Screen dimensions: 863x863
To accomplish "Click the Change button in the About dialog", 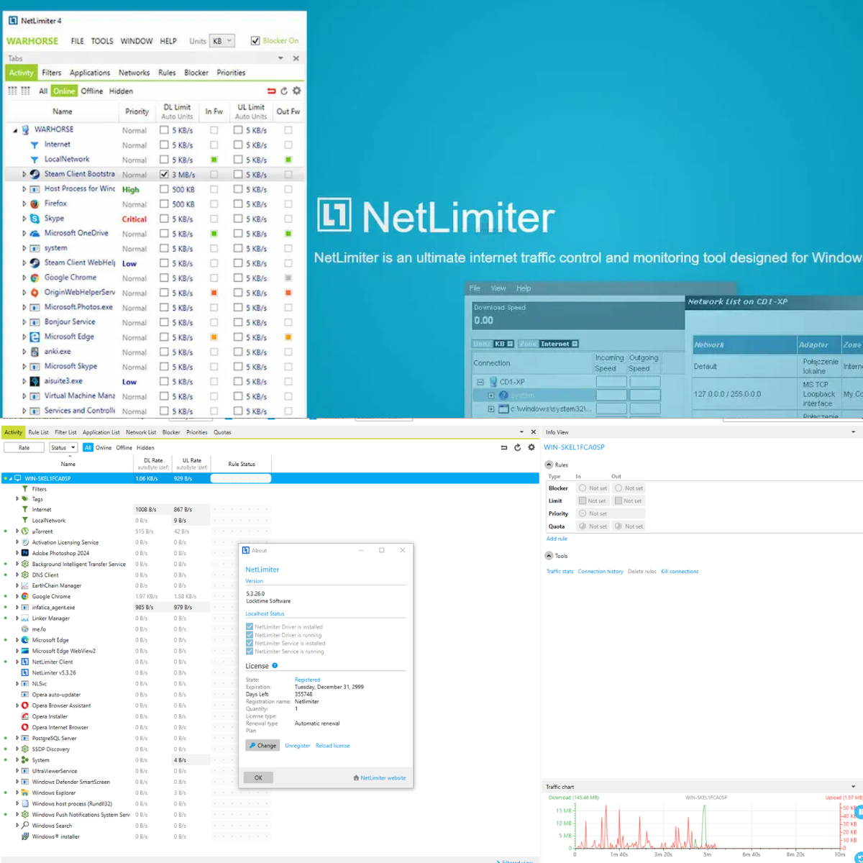I will tap(262, 746).
